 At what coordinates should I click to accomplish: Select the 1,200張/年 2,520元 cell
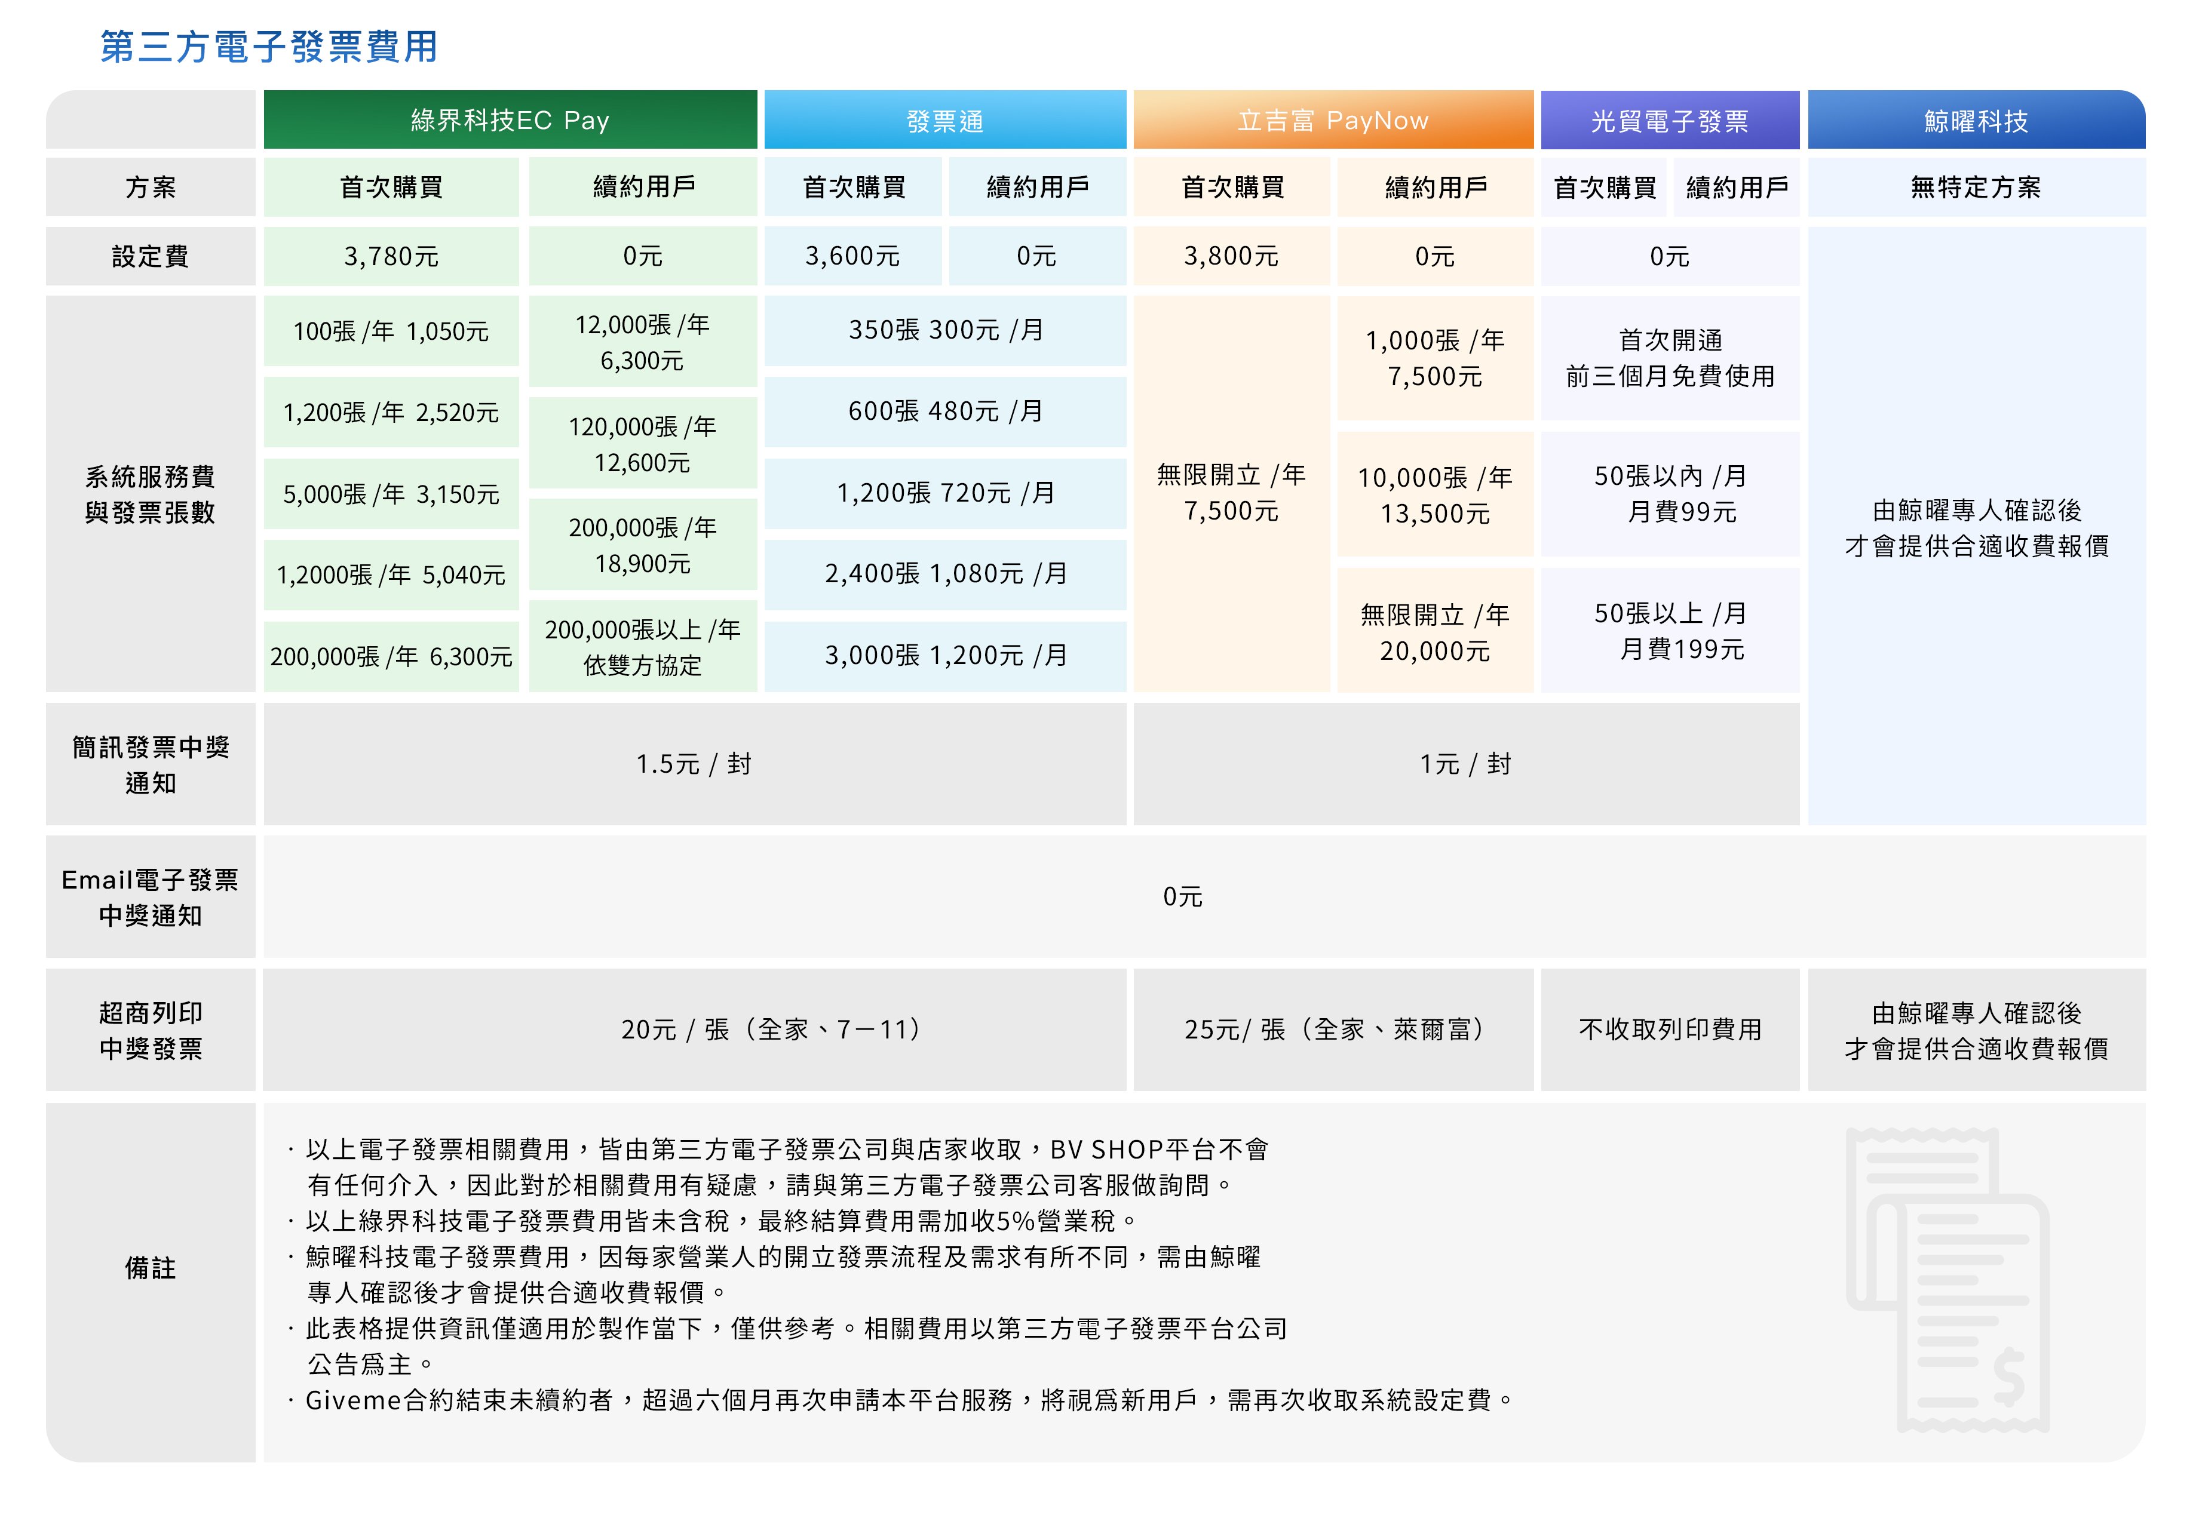pos(391,413)
